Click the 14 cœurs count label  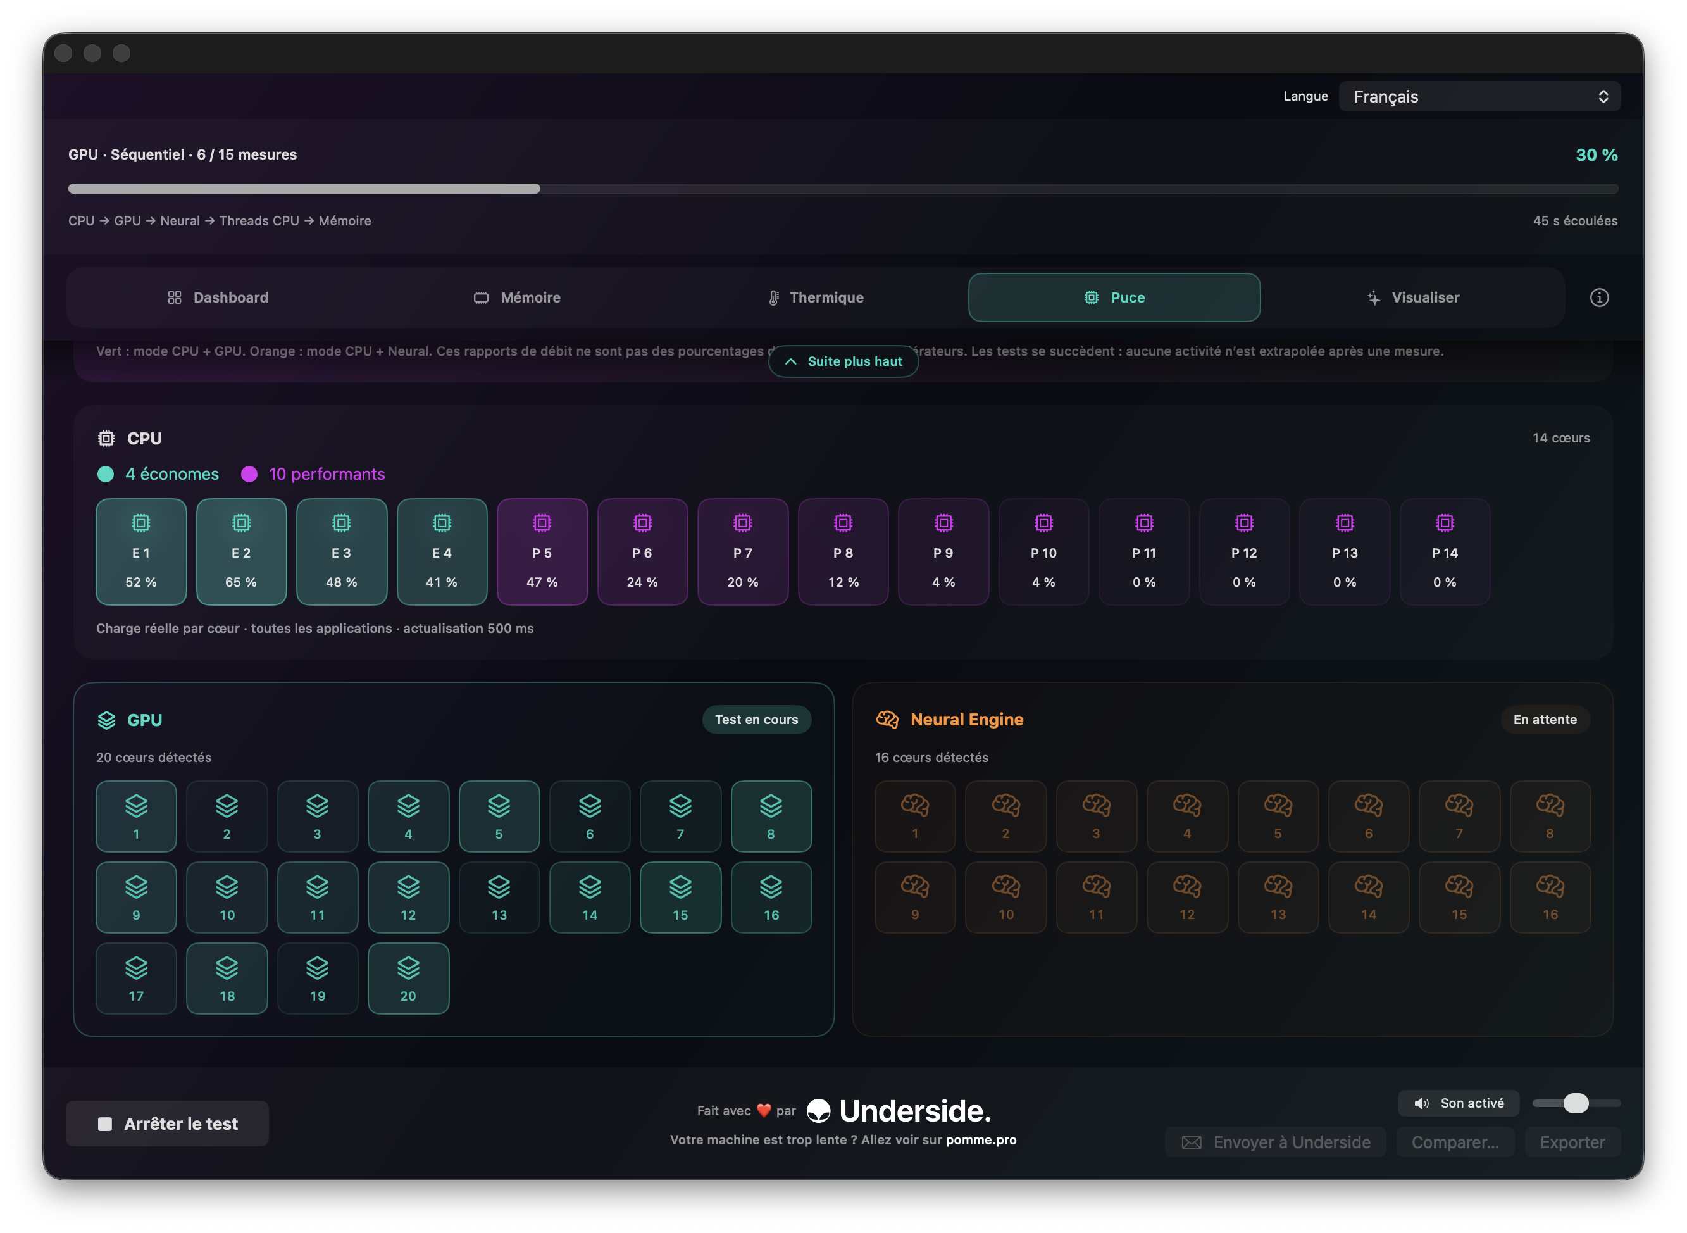1561,438
